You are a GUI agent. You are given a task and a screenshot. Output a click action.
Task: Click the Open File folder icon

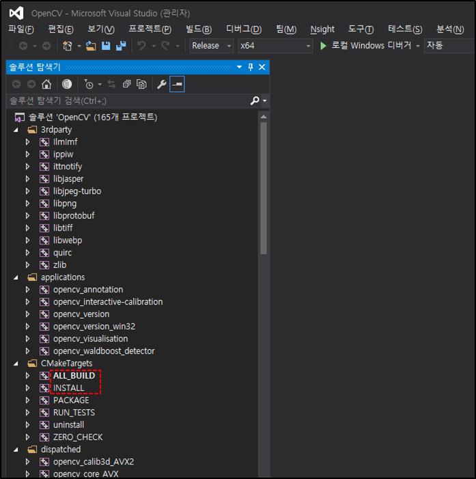(91, 46)
